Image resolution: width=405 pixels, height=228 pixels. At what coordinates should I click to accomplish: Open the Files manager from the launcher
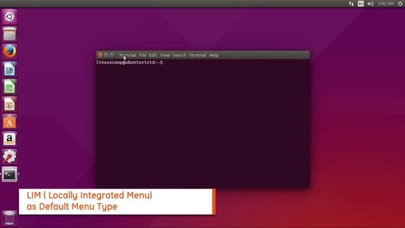(x=9, y=34)
